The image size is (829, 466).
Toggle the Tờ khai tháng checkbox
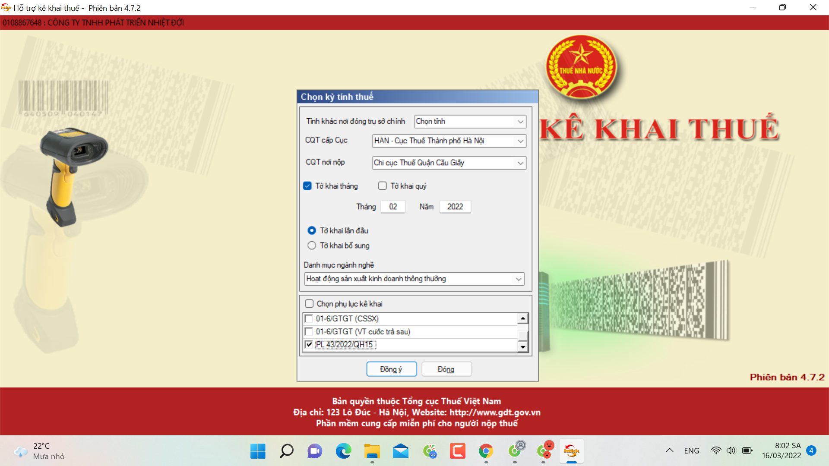pyautogui.click(x=307, y=186)
